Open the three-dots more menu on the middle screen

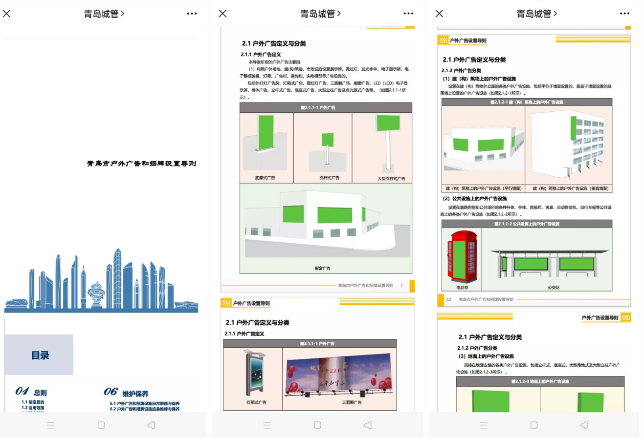click(x=408, y=14)
